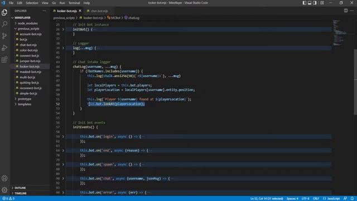Viewport: 357px width, 201px height.
Task: Open the Manage gear icon
Action: [x=4, y=190]
